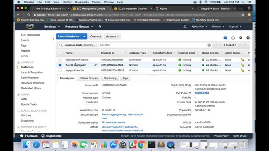Open Volumes in the sidebar
This screenshot has width=269, height=151.
click(x=26, y=115)
